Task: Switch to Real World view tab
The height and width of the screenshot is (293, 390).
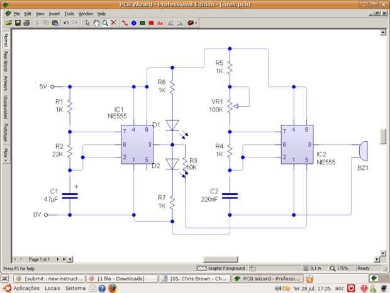Action: click(6, 61)
